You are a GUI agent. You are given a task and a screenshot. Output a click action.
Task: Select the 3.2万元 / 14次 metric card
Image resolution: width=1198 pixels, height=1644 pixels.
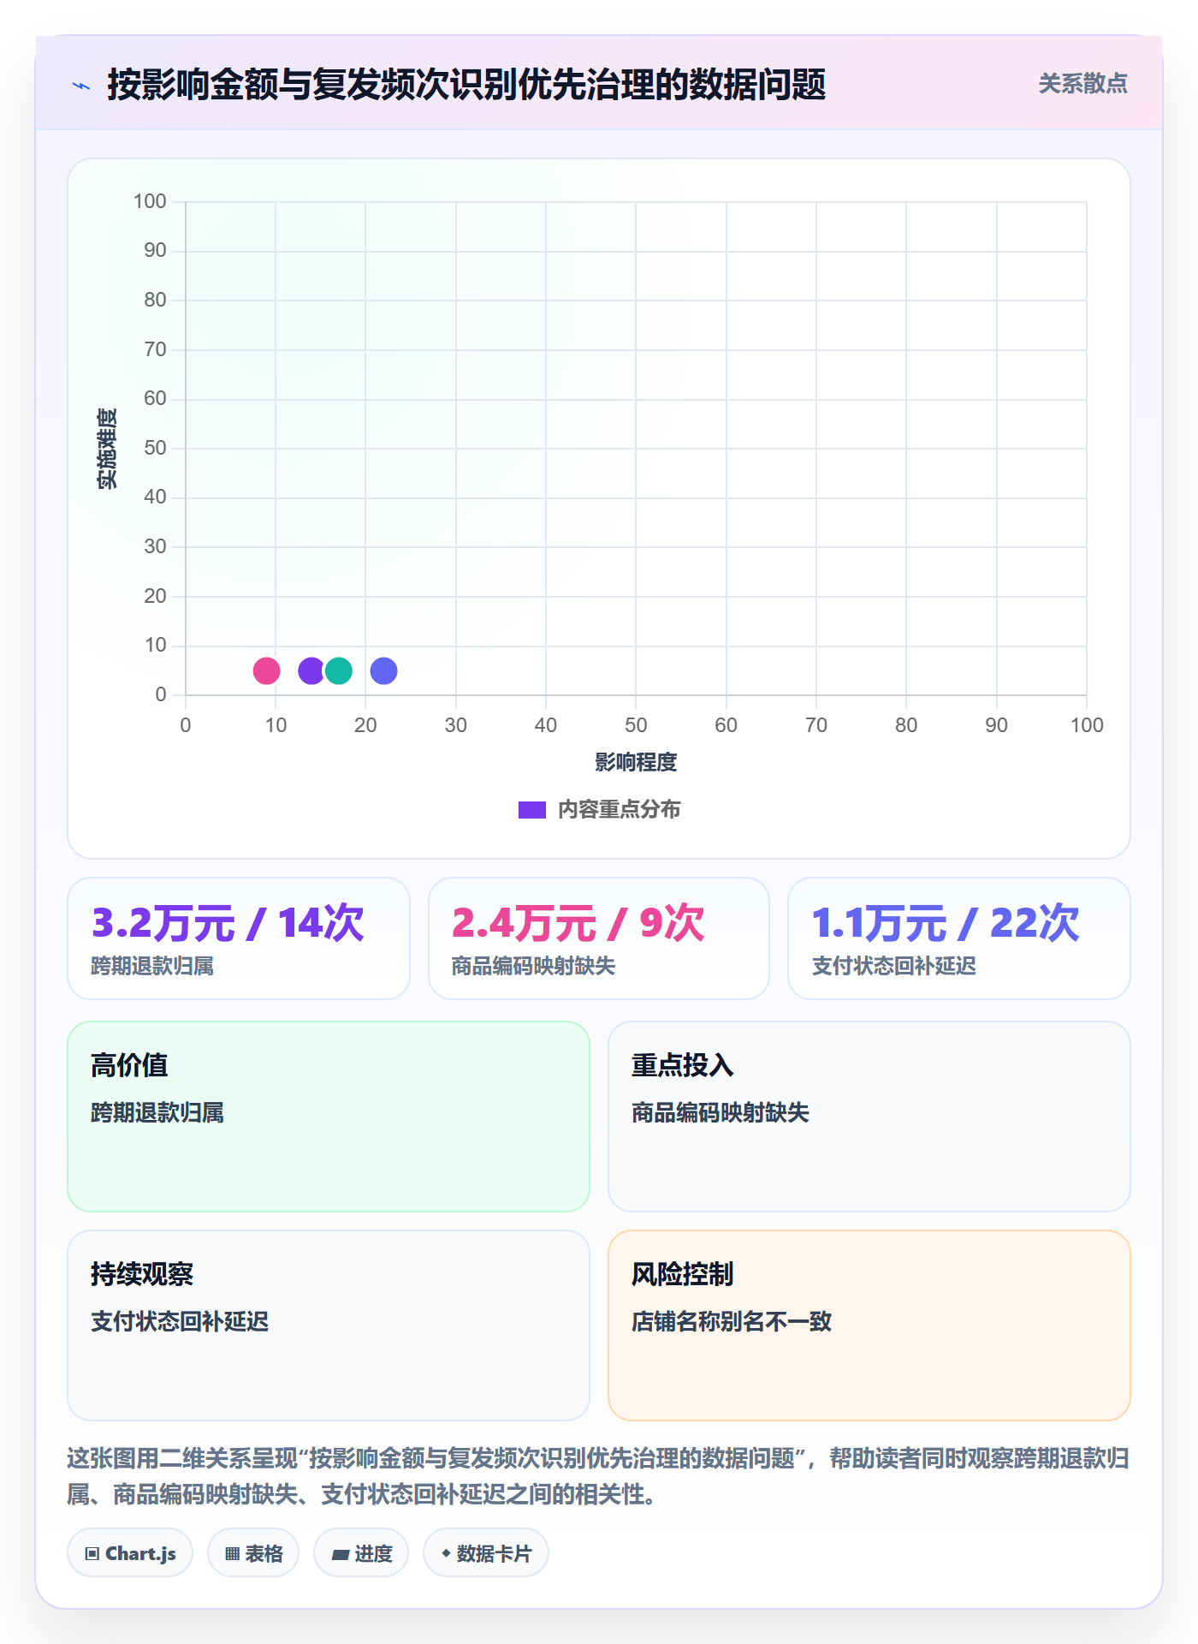tap(239, 938)
